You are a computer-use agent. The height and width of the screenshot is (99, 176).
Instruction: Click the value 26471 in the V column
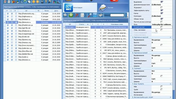pyautogui.click(x=105, y=36)
